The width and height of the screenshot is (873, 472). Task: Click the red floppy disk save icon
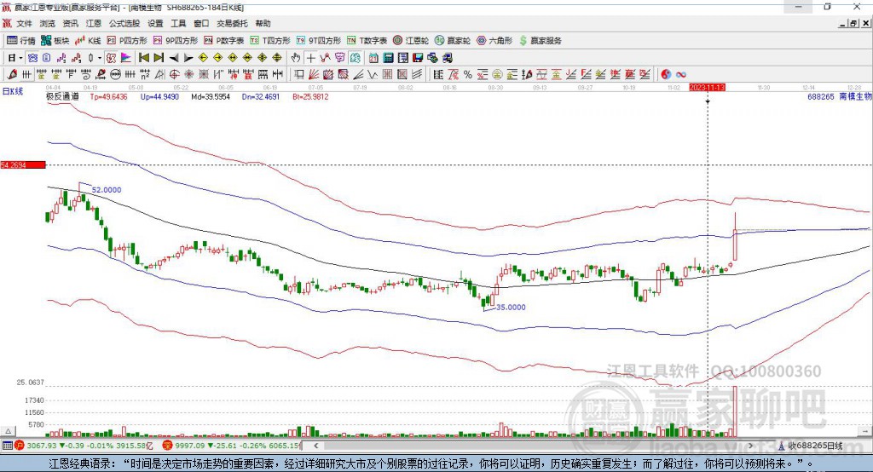[x=418, y=58]
